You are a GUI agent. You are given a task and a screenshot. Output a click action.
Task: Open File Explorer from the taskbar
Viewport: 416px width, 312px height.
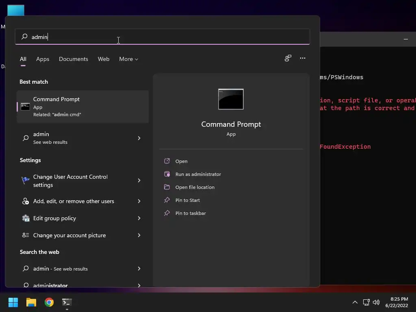pyautogui.click(x=31, y=302)
